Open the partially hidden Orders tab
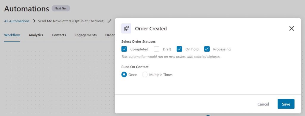Image resolution: width=305 pixels, height=116 pixels. click(x=110, y=35)
